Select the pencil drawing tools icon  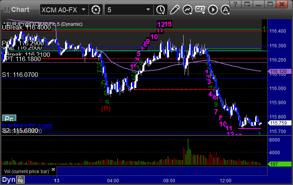click(x=174, y=10)
